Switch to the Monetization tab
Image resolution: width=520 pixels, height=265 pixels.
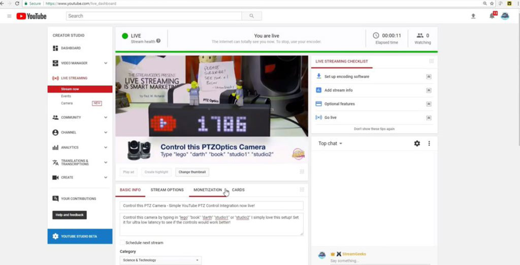(x=208, y=190)
